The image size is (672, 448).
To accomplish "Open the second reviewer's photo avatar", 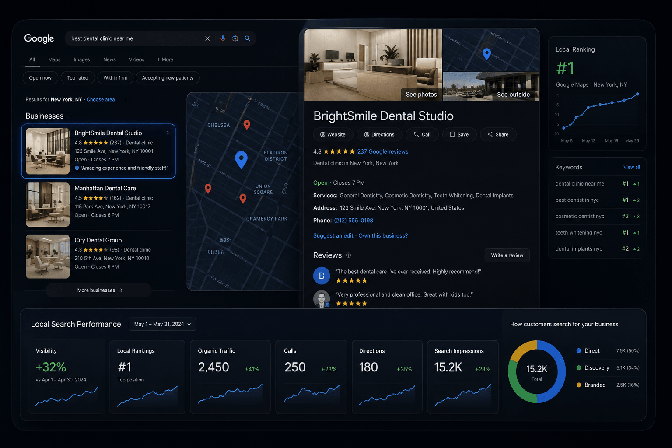I will (322, 299).
